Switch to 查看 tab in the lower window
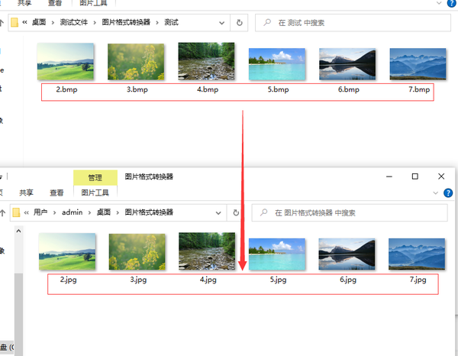The height and width of the screenshot is (356, 458). coord(56,193)
